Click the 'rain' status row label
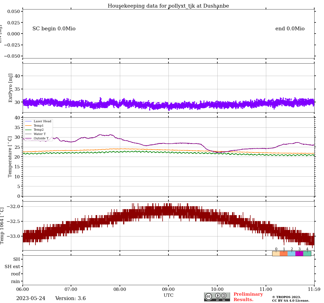 click(15, 281)
